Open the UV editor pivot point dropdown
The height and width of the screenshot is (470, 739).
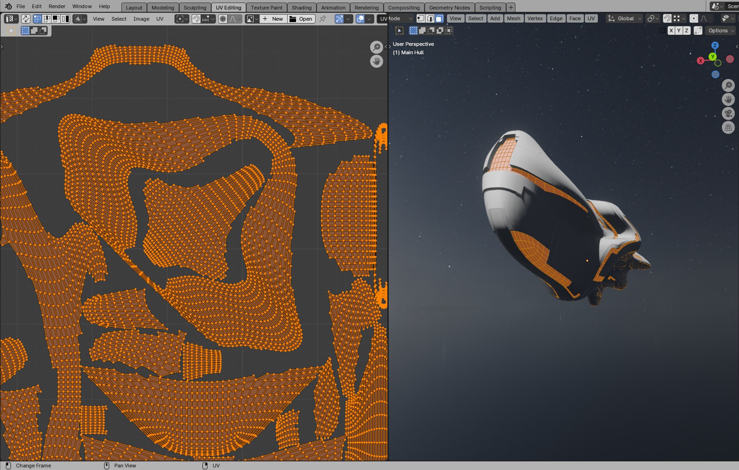(x=182, y=19)
